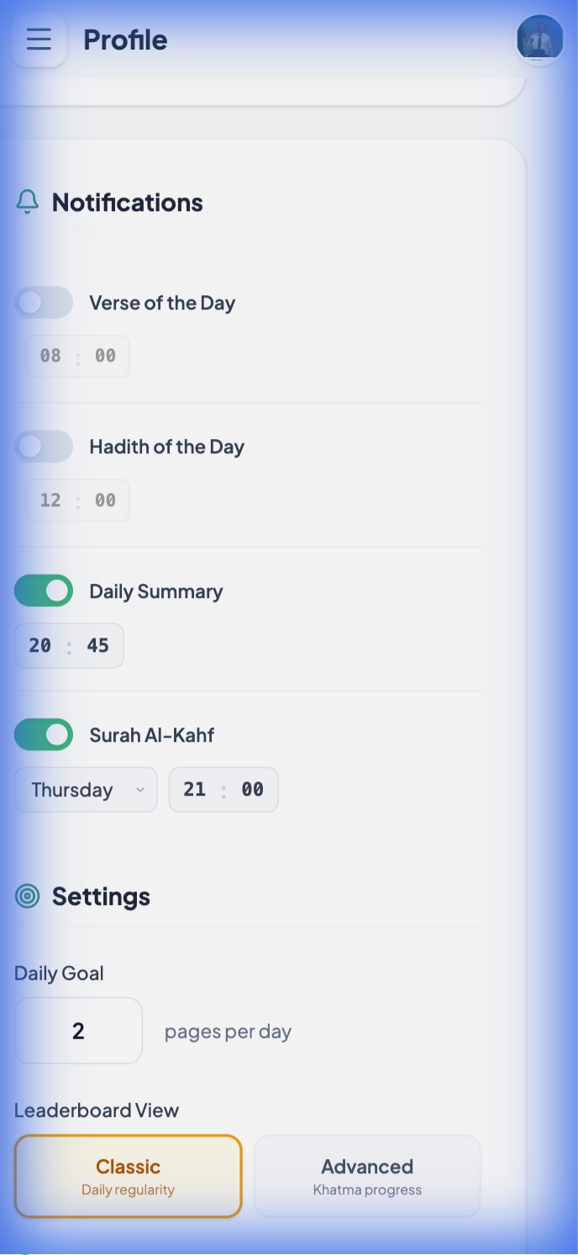Click the Daily Goal pages field
The image size is (578, 1255).
(78, 1031)
